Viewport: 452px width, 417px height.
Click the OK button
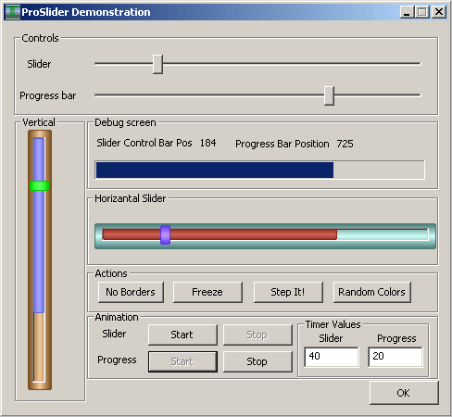click(x=404, y=393)
